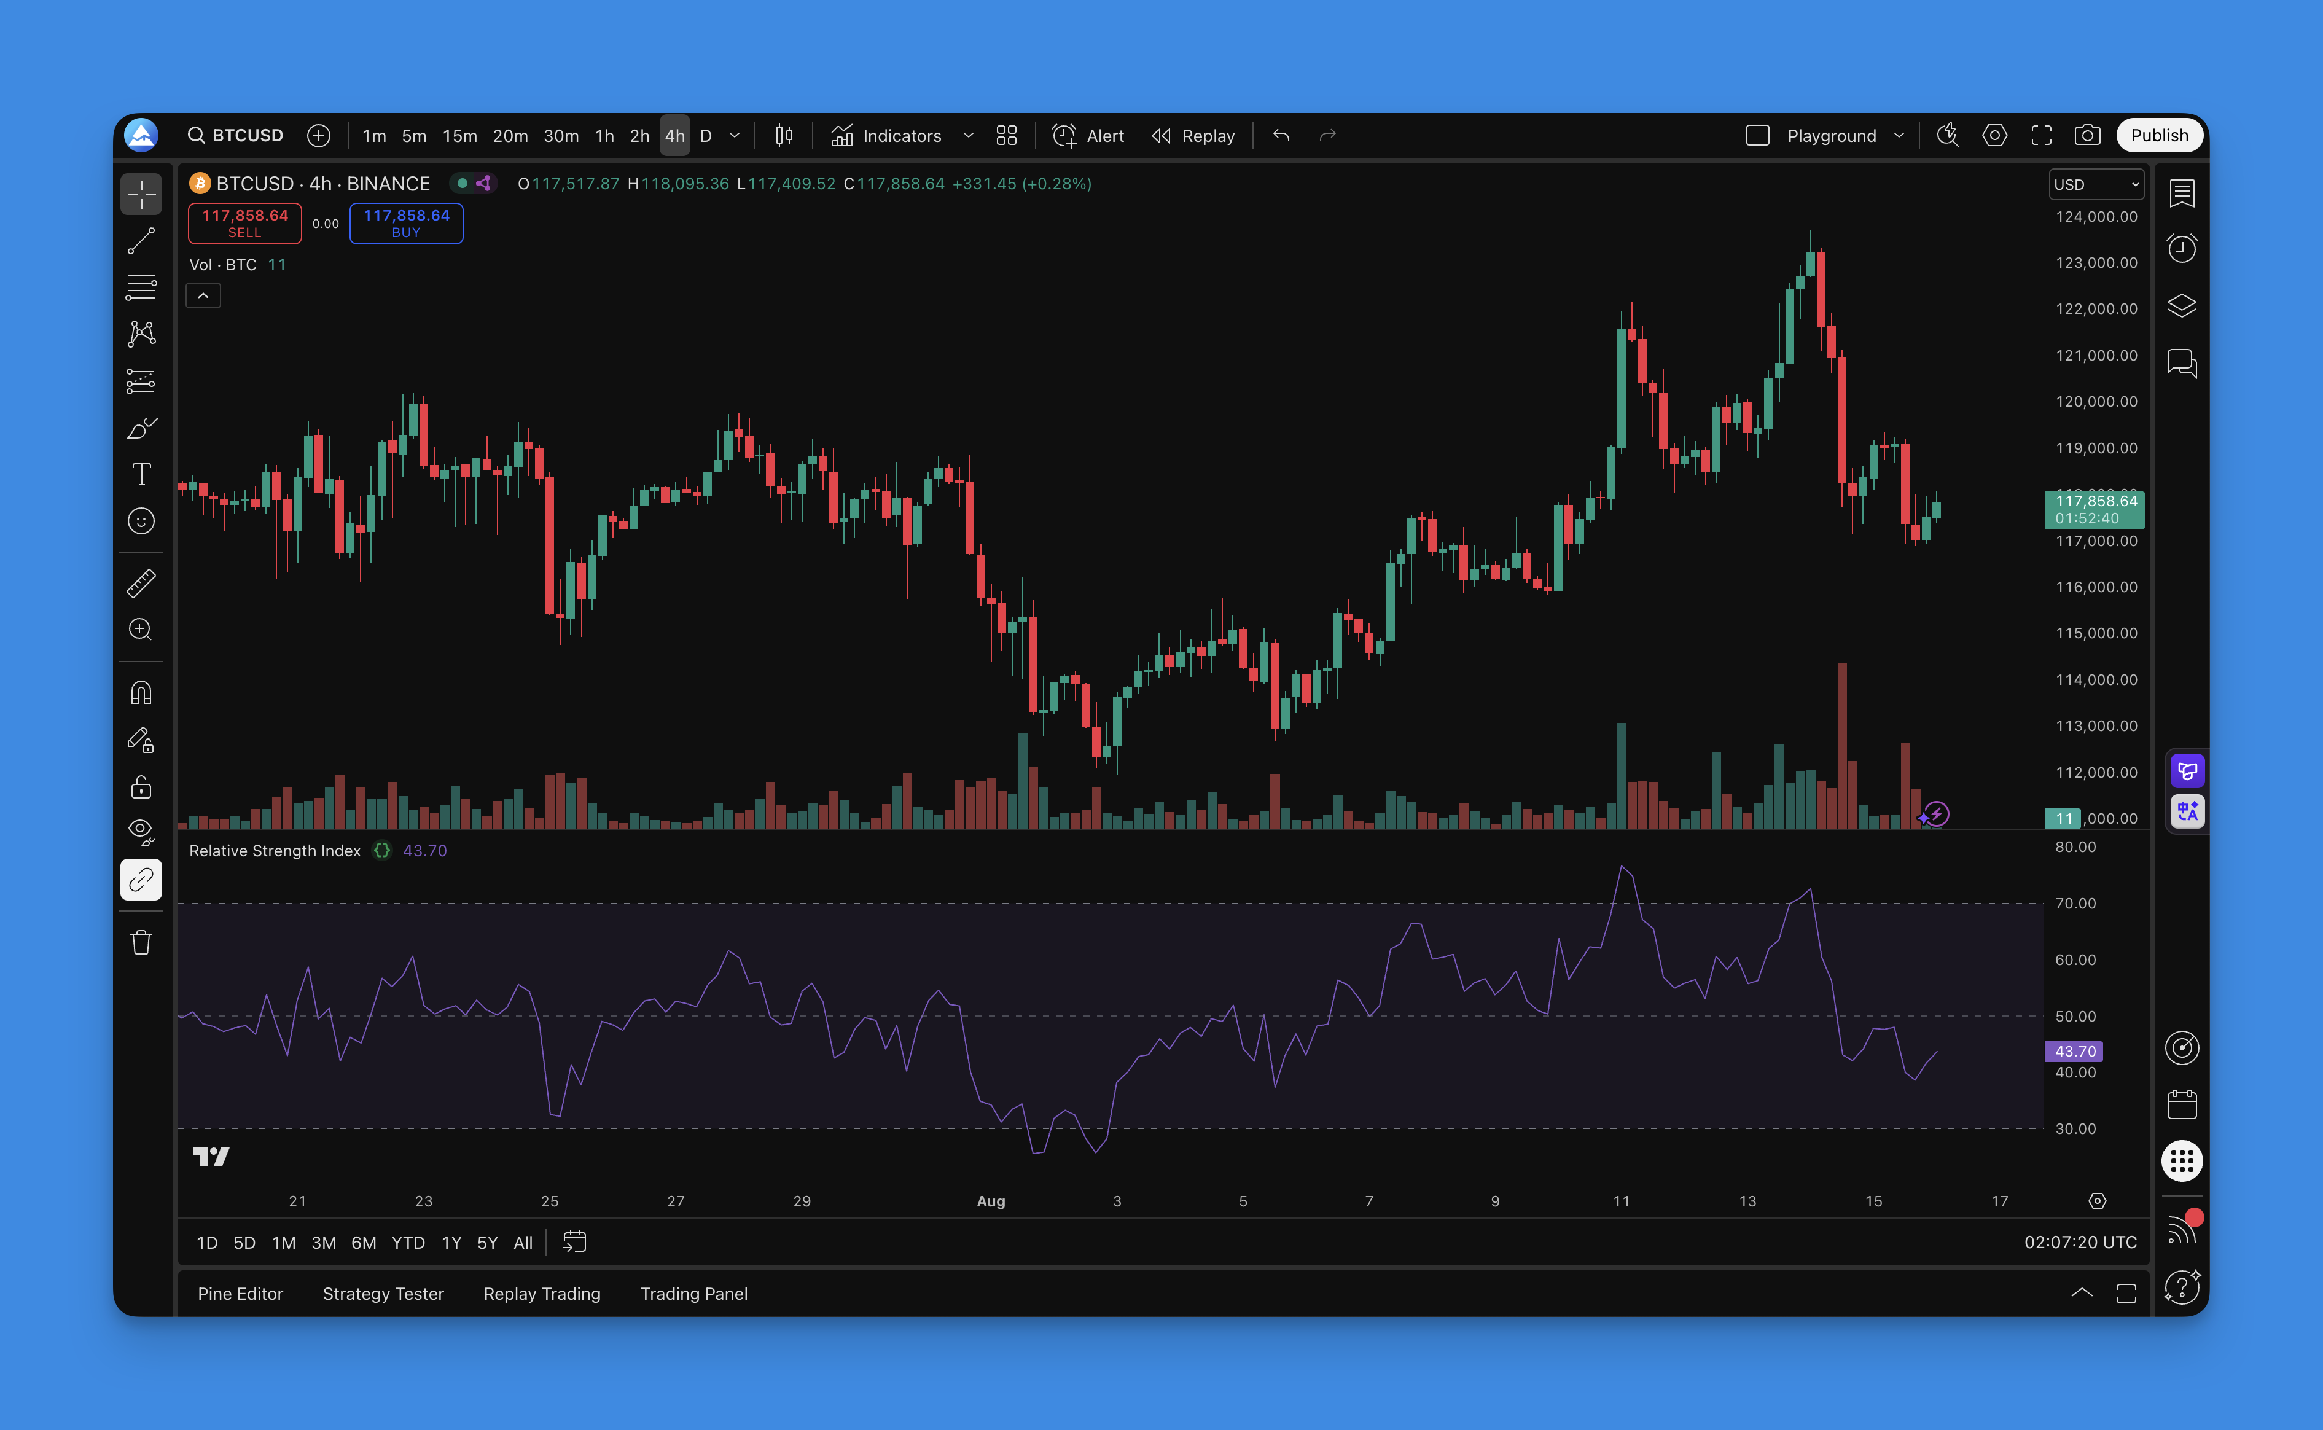Select the crosshair cursor tool
This screenshot has width=2323, height=1430.
(141, 195)
